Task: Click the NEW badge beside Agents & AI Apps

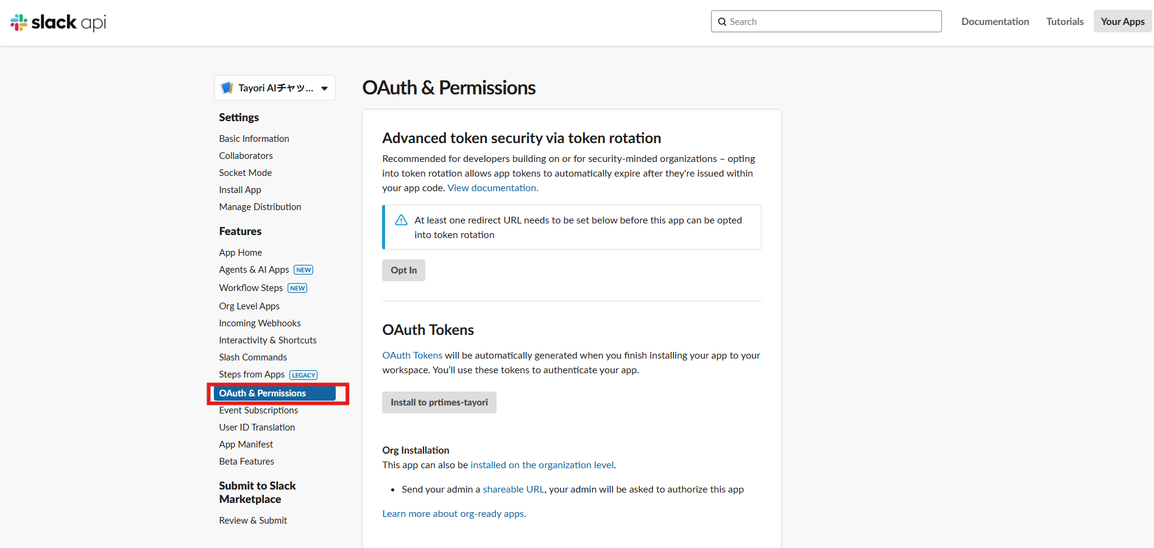Action: [303, 270]
